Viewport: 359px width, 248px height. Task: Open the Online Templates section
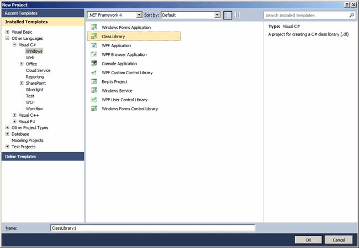point(43,157)
